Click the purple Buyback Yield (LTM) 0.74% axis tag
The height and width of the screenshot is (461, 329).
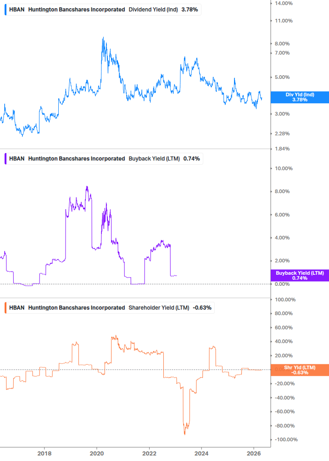pos(300,276)
